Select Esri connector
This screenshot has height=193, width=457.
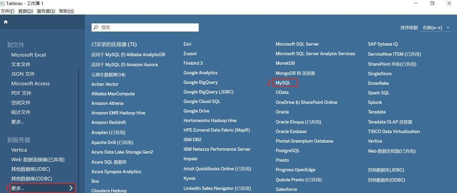187,44
